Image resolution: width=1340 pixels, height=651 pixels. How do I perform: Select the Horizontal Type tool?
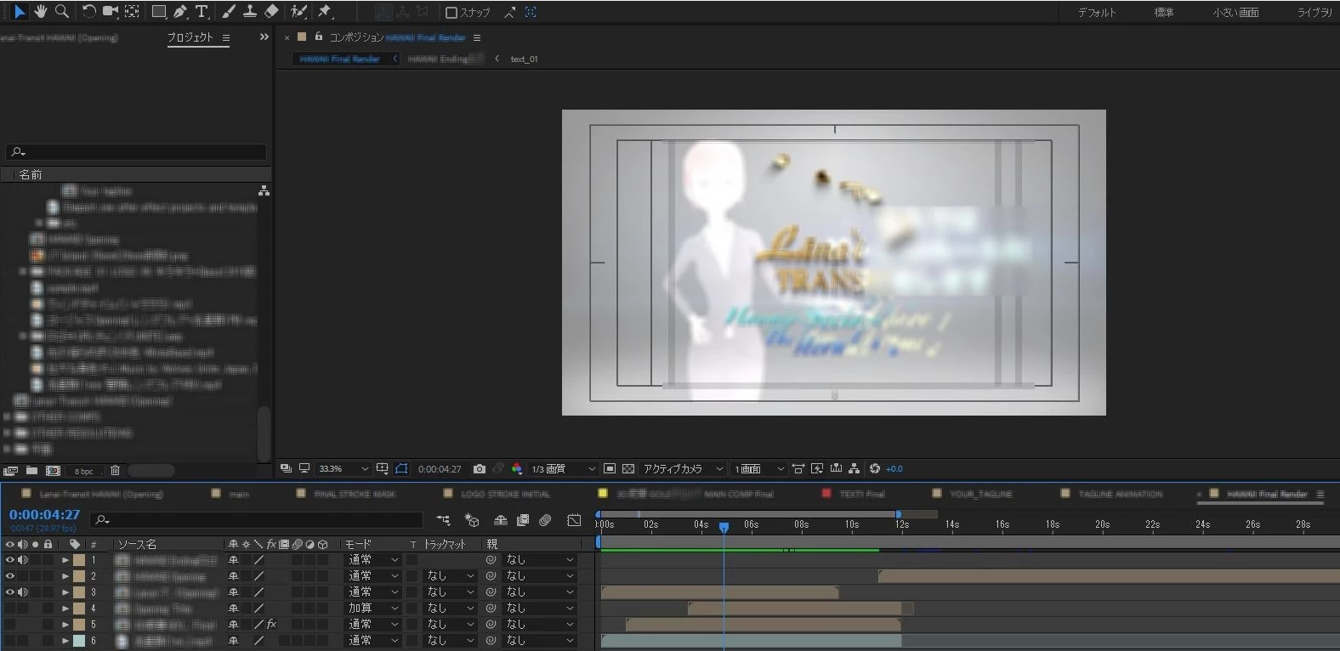202,11
